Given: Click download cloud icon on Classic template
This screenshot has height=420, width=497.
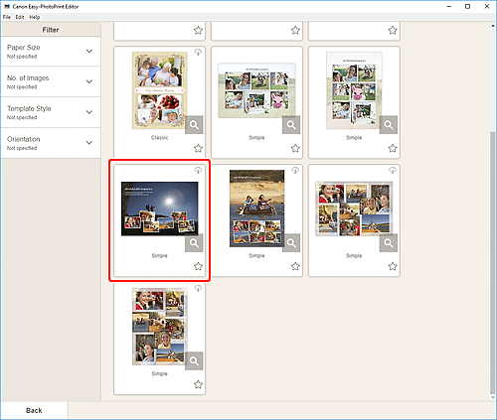Looking at the screenshot, I should (198, 53).
